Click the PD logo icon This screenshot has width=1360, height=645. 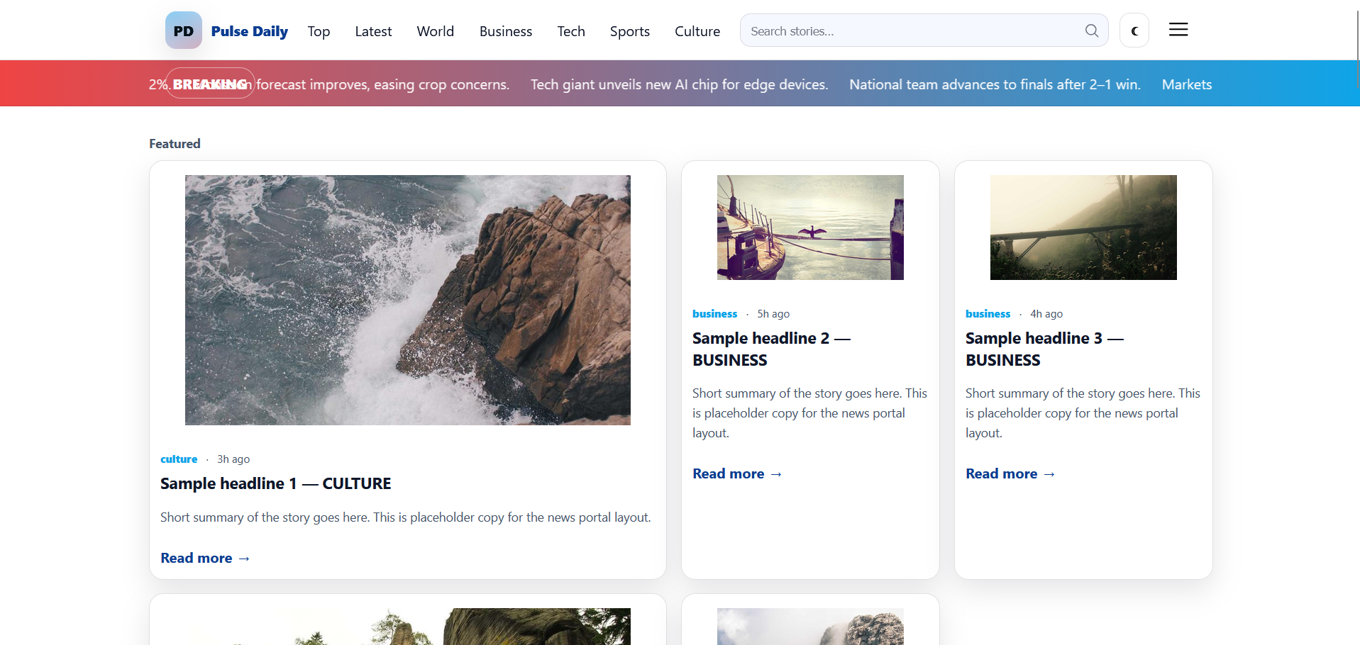[184, 30]
